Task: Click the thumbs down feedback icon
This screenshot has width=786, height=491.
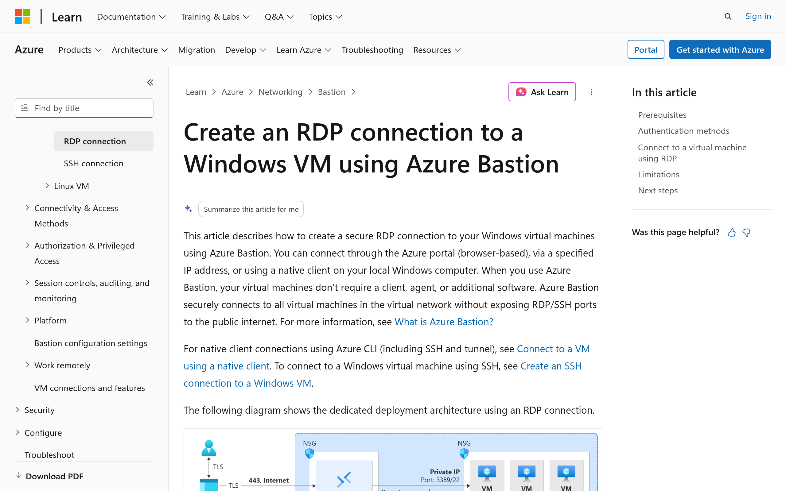Action: [746, 233]
